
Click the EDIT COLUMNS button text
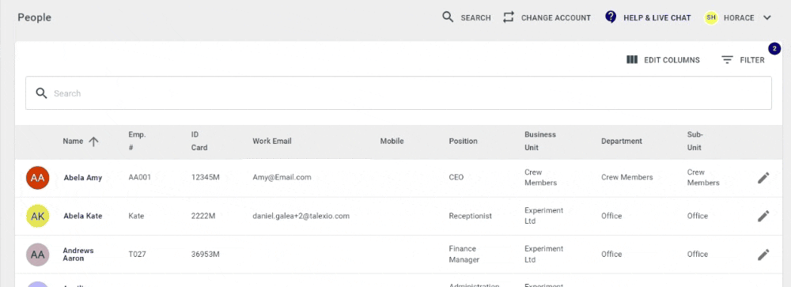point(672,60)
